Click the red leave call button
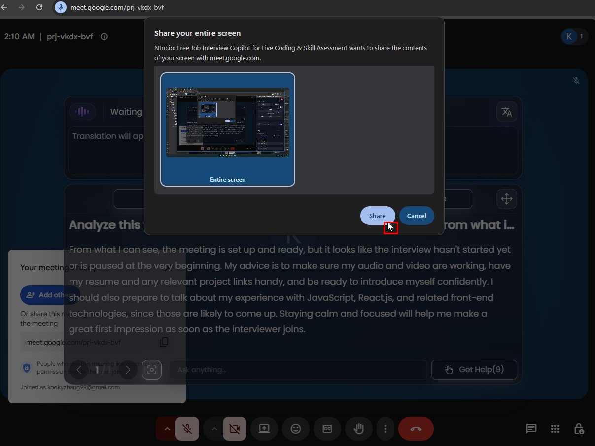 coord(416,429)
